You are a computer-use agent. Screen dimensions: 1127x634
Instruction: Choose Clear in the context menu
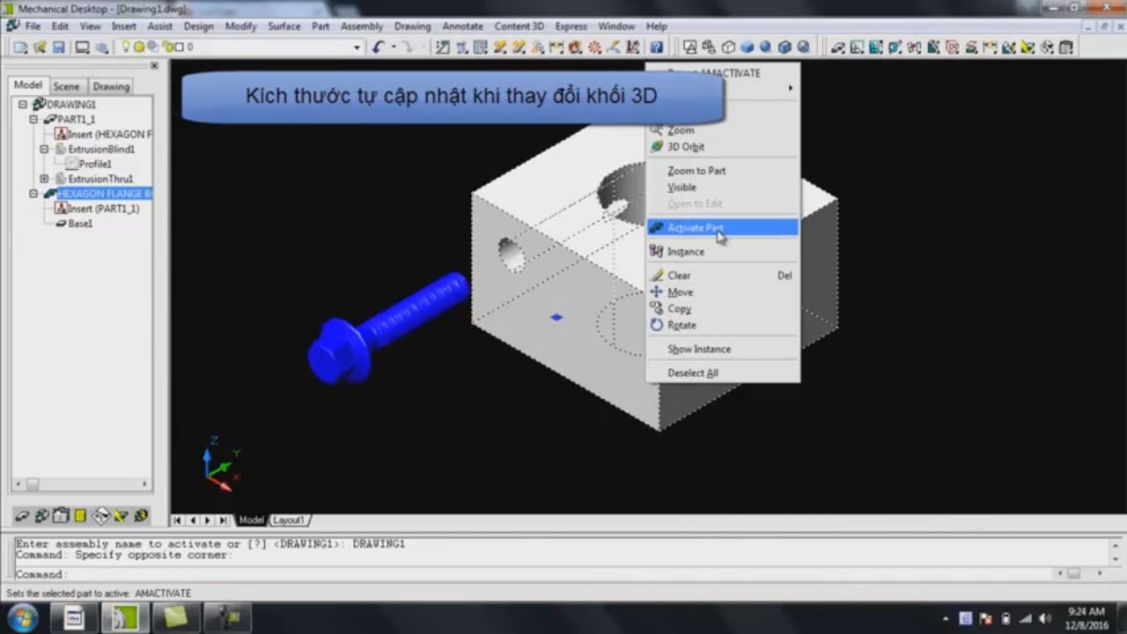tap(679, 276)
